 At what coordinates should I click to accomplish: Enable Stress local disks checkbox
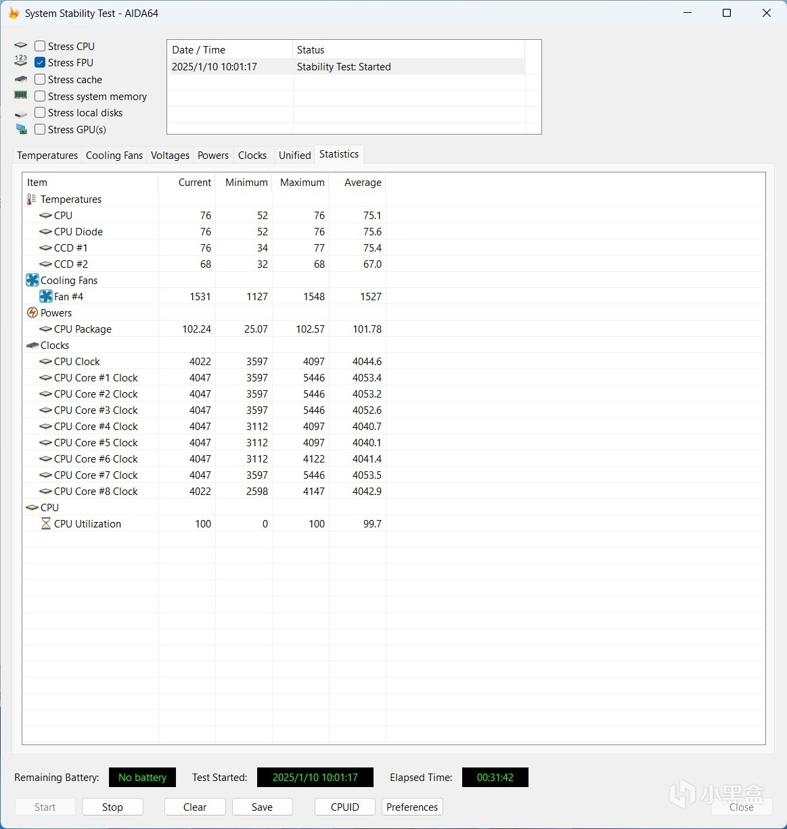tap(40, 112)
